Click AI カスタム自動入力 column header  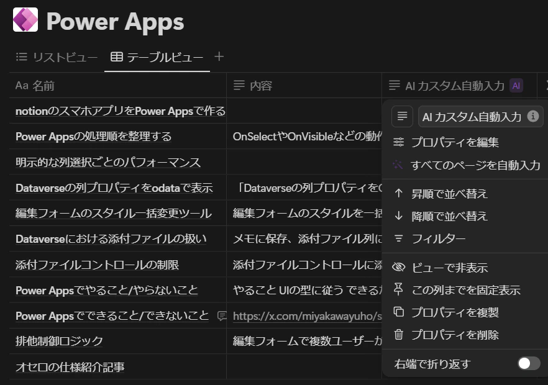(x=459, y=86)
